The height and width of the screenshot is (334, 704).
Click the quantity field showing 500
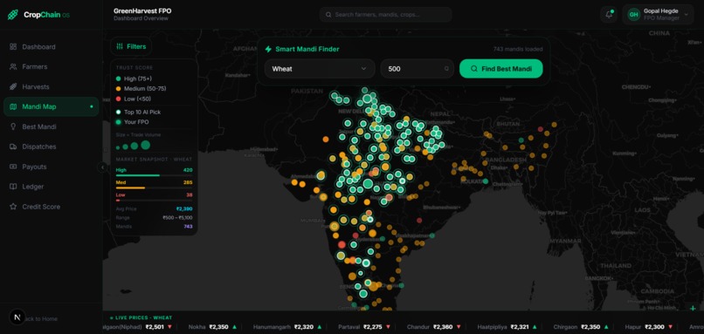click(418, 69)
